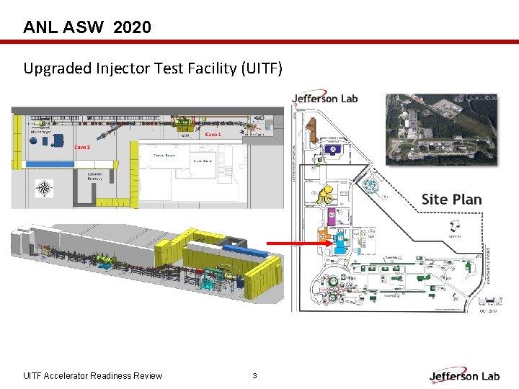Click the Jefferson Lab footer logo
519x389 pixels.
(x=464, y=375)
